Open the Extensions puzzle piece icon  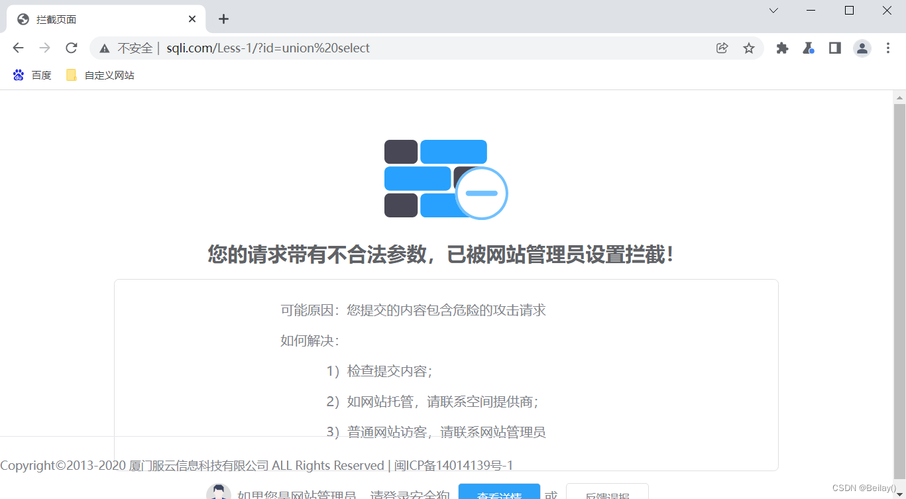tap(782, 48)
